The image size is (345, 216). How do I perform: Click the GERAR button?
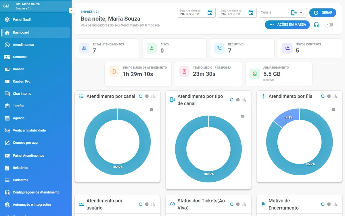click(323, 13)
